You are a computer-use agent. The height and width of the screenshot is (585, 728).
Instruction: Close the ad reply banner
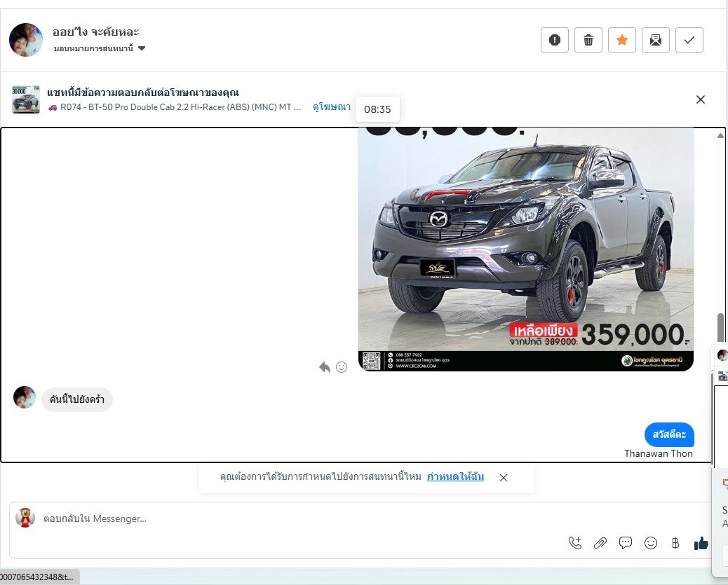click(701, 99)
